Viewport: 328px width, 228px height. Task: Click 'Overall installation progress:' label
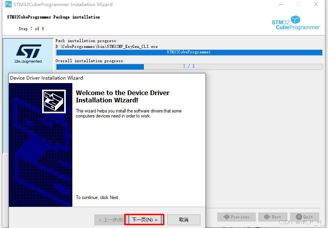point(90,61)
